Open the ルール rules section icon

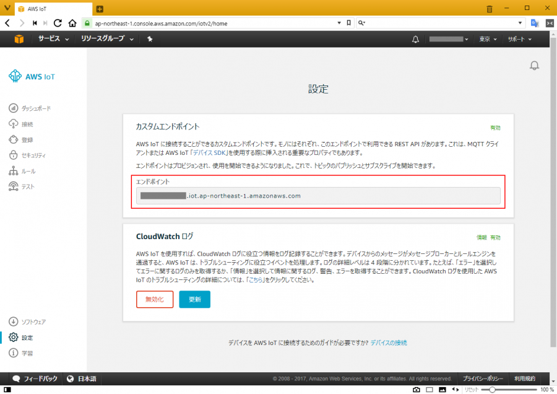(13, 171)
